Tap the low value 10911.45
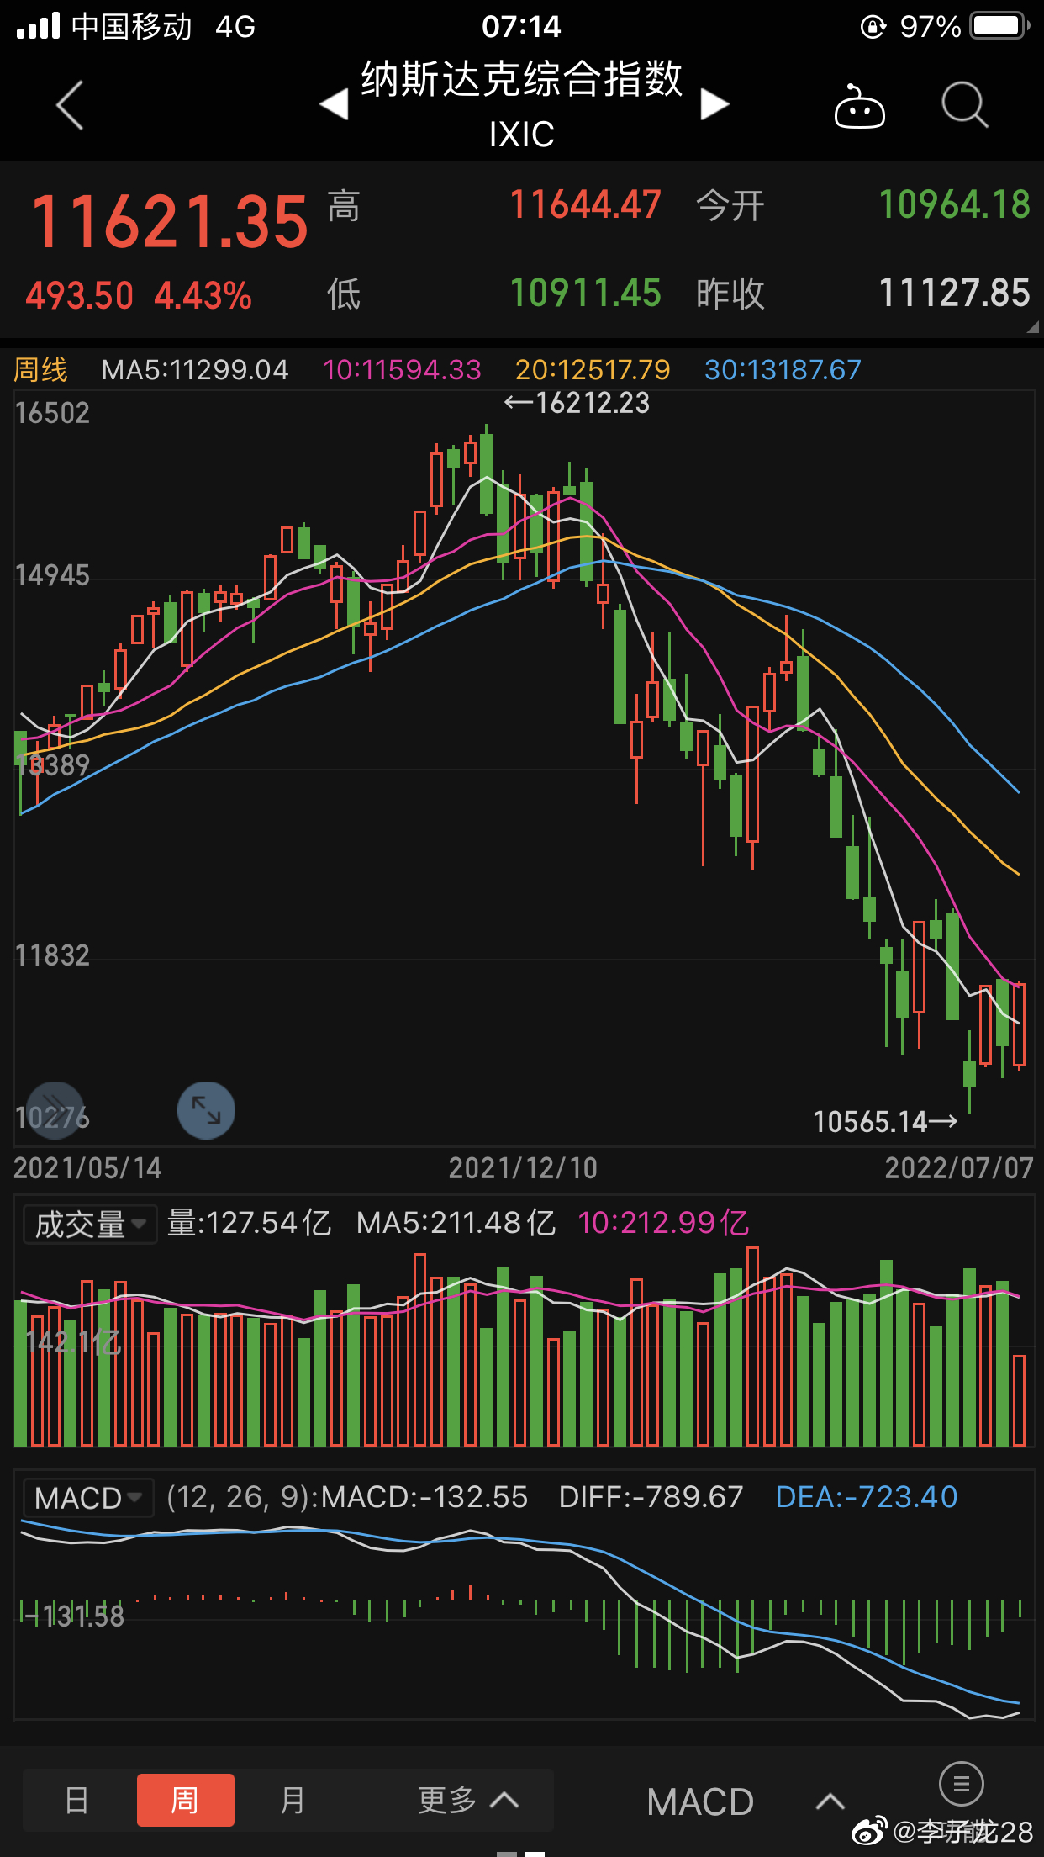Image resolution: width=1044 pixels, height=1857 pixels. click(x=586, y=293)
